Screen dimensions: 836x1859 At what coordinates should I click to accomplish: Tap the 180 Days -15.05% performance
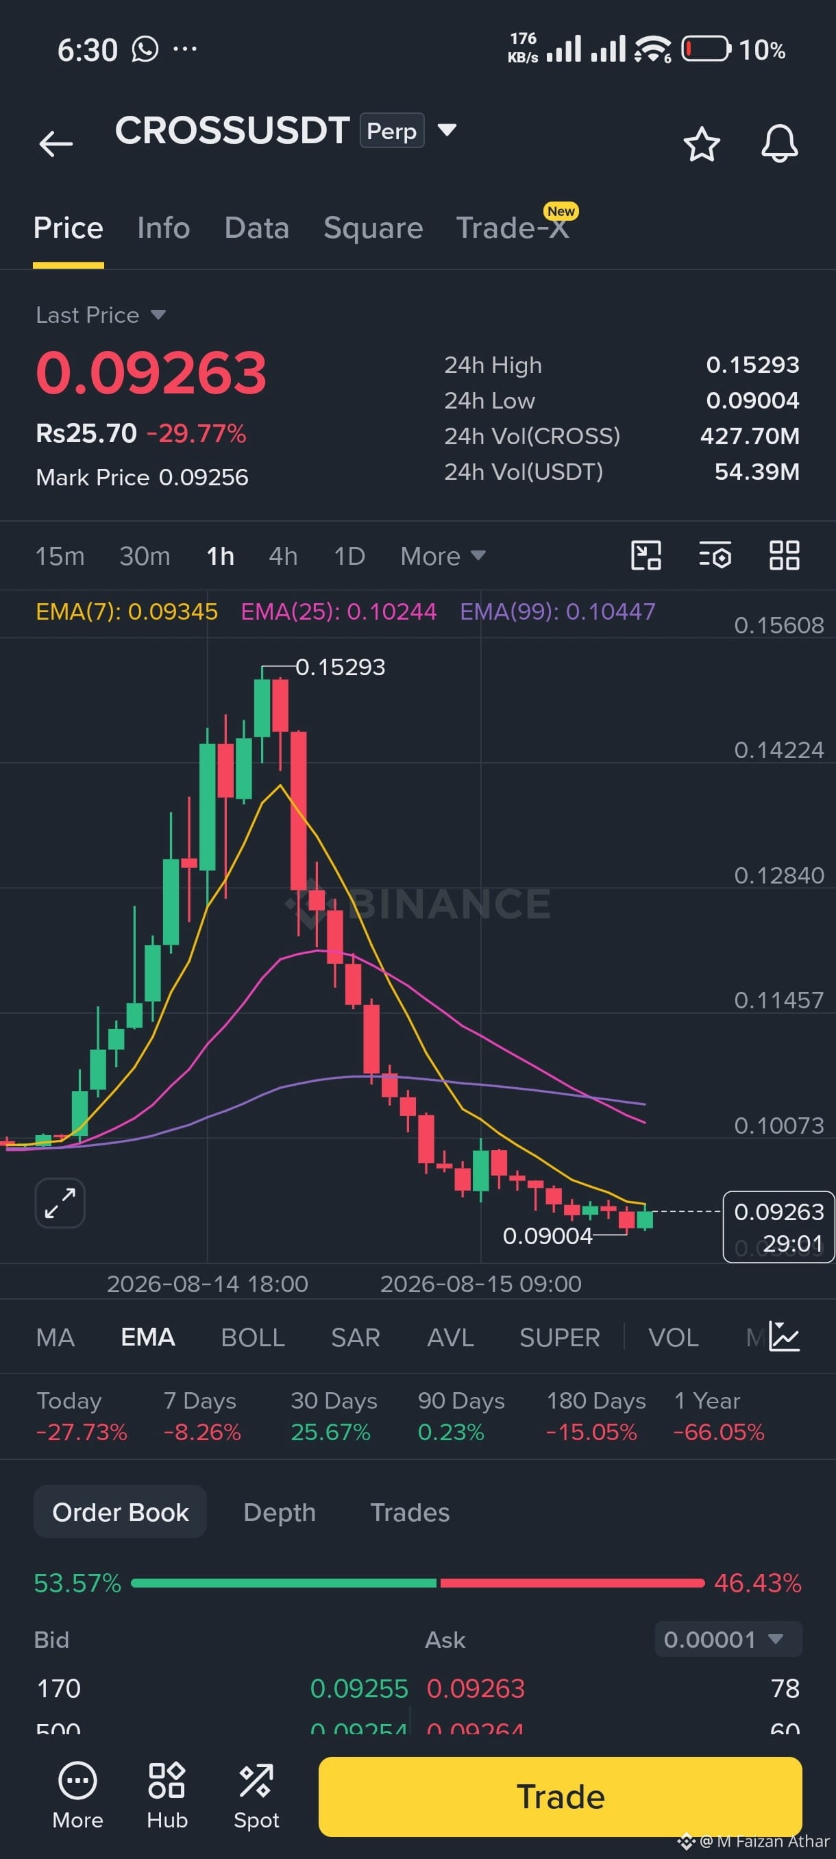pyautogui.click(x=595, y=1415)
